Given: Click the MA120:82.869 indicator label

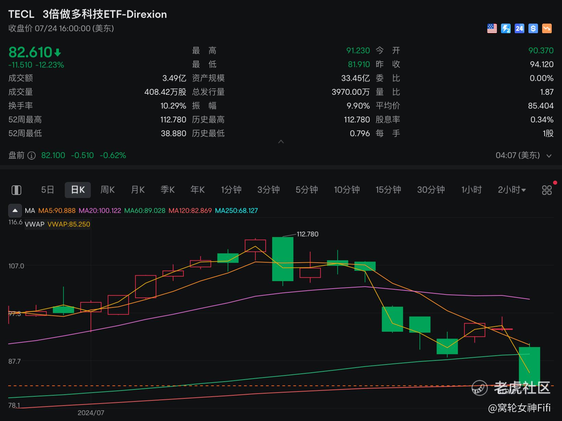Looking at the screenshot, I should (x=190, y=211).
